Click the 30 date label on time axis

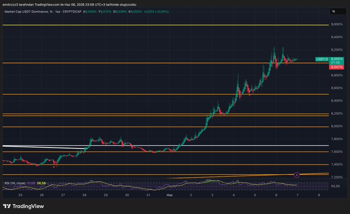(127, 195)
